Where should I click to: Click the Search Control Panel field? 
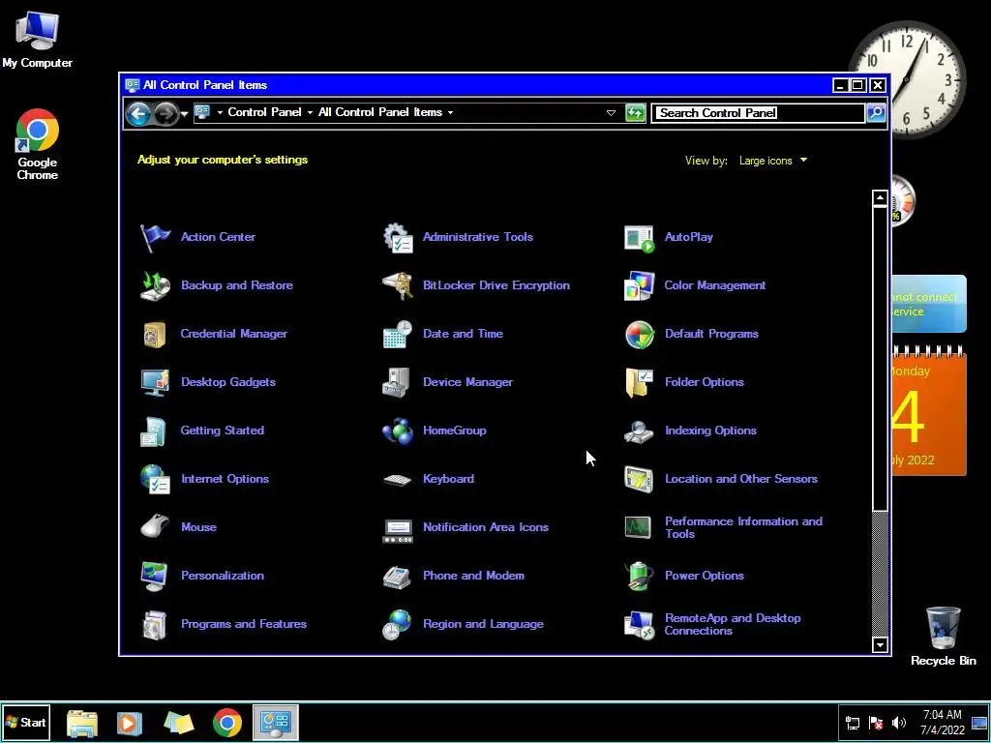[x=759, y=113]
